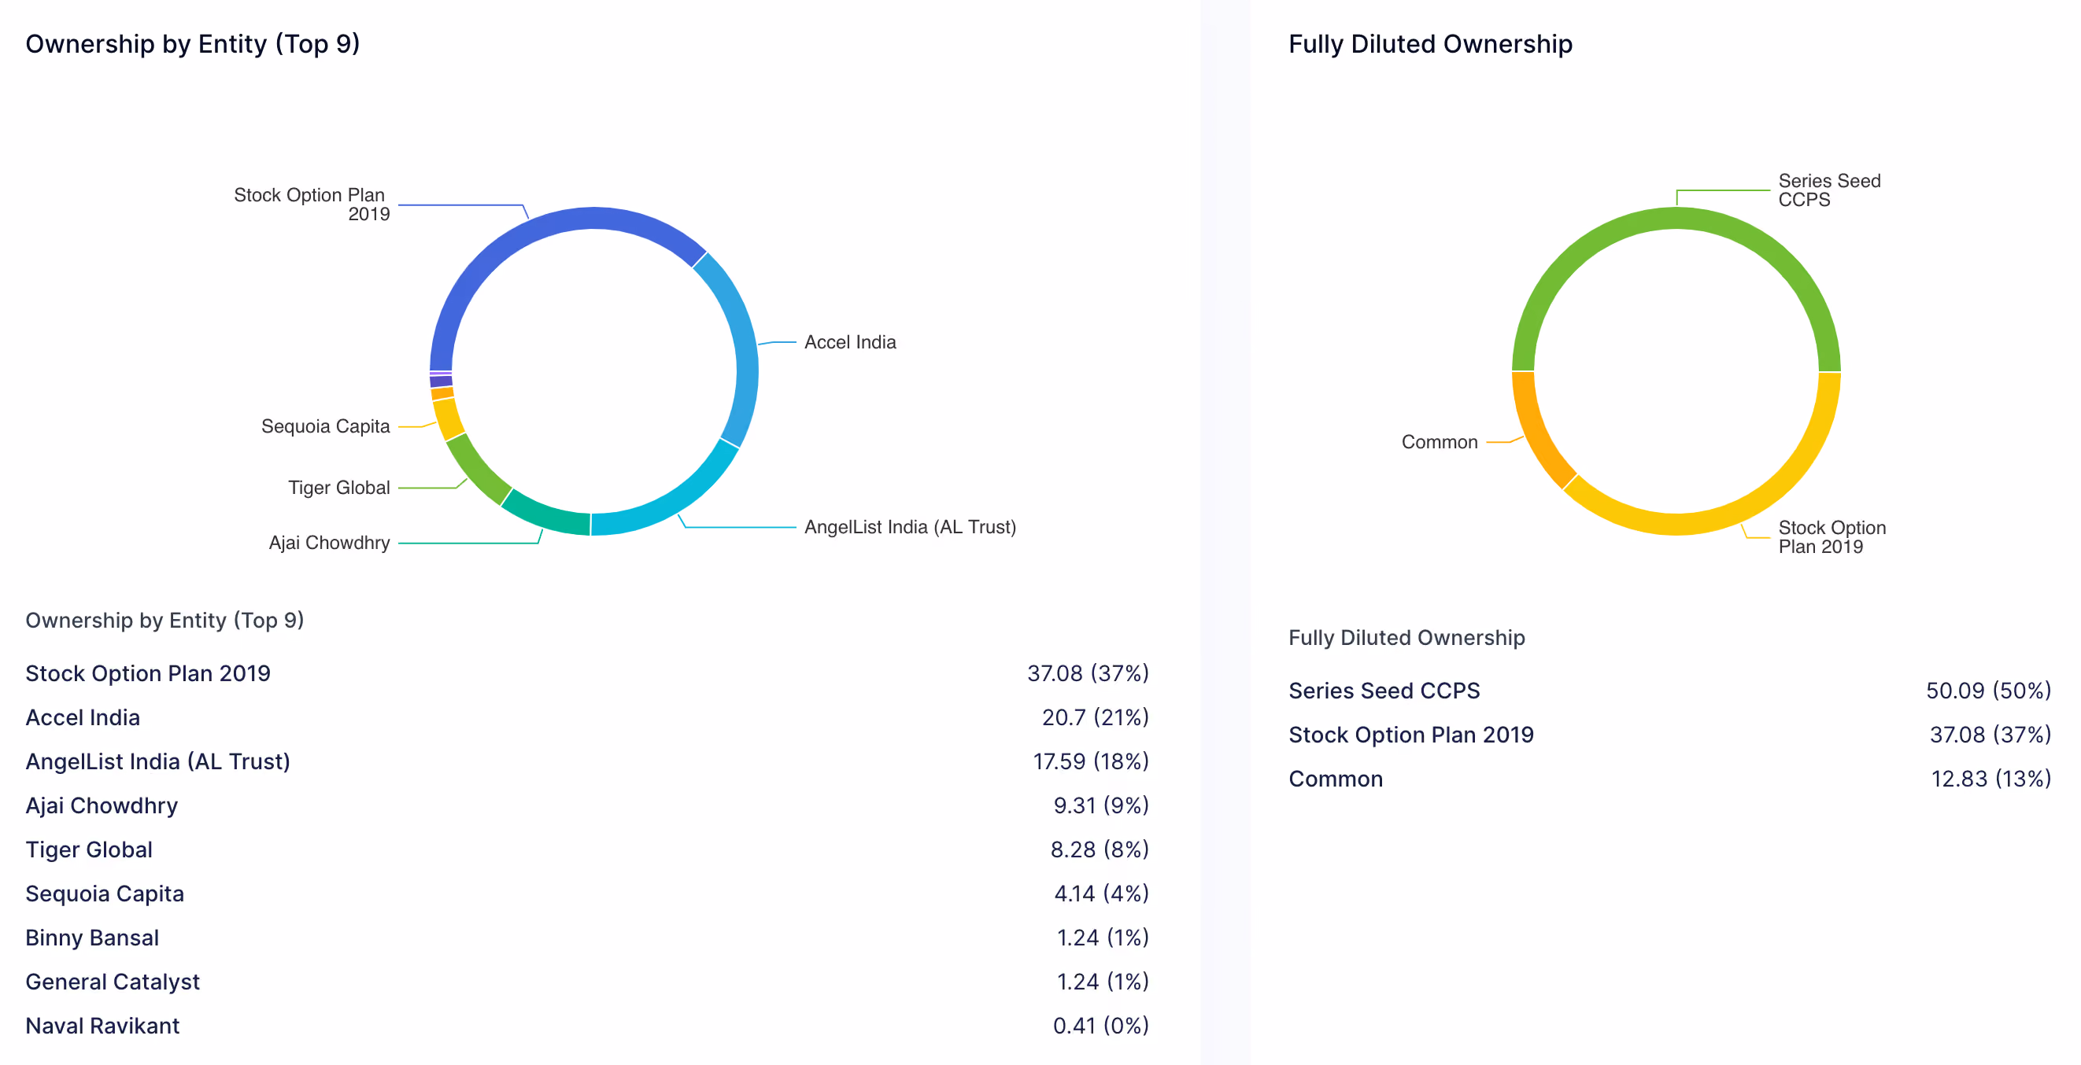Screen dimensions: 2081x1065
Task: Click the 50.09 (50%) value
Action: (x=1988, y=691)
